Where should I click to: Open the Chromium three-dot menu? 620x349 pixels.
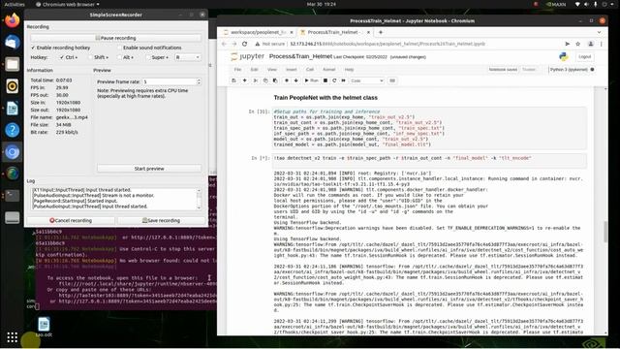point(601,44)
